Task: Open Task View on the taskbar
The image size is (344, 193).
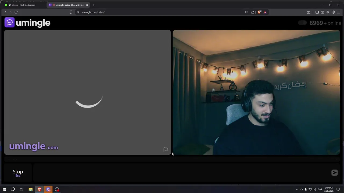Action: 21,190
